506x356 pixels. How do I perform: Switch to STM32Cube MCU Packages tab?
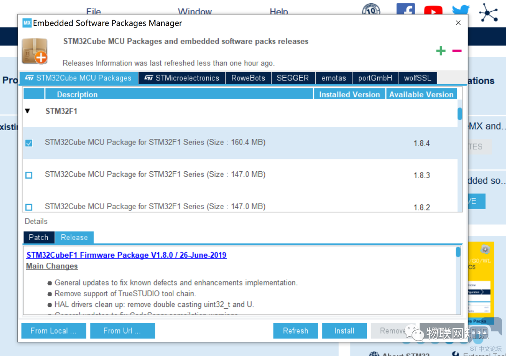pos(79,78)
